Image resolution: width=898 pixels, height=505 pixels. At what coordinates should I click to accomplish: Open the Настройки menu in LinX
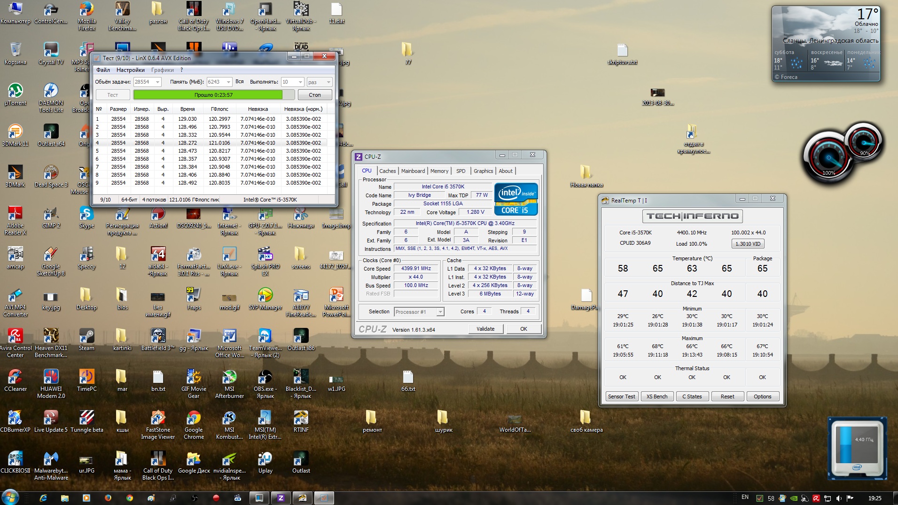click(130, 70)
